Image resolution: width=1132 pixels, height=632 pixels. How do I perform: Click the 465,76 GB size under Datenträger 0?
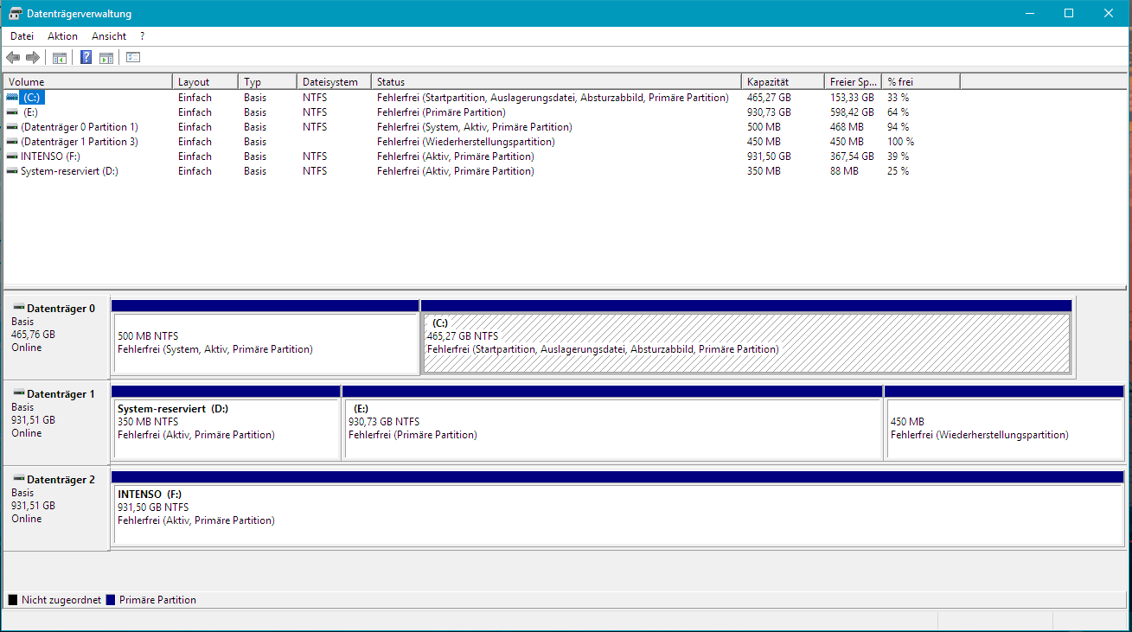pos(33,335)
